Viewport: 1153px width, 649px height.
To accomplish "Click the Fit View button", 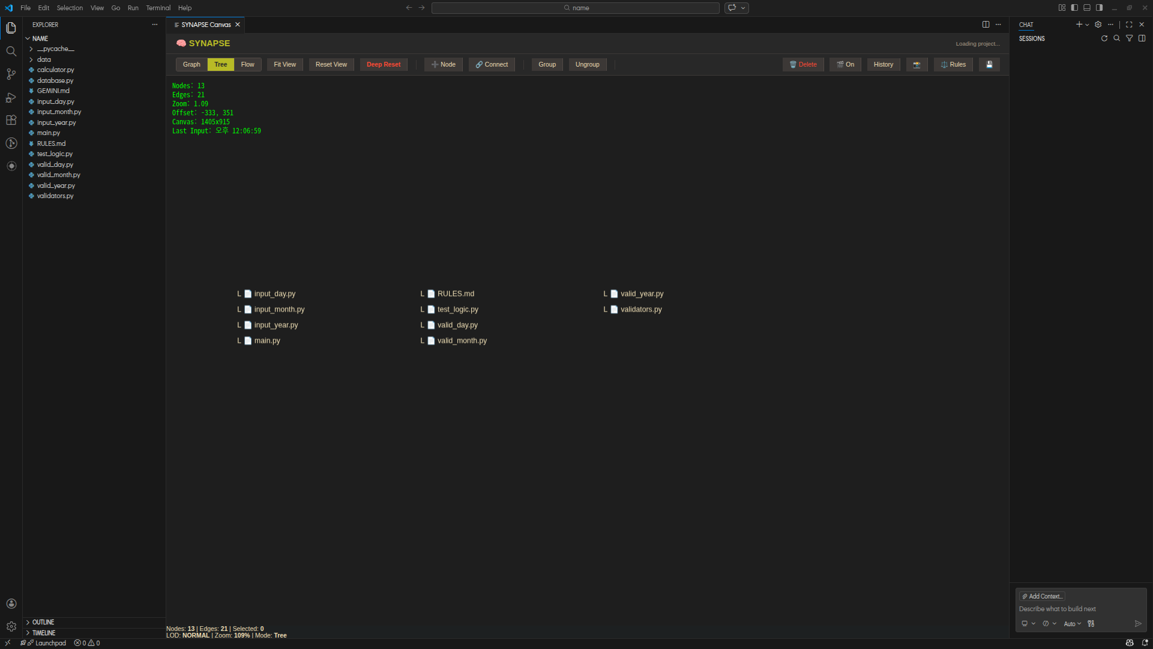I will click(x=284, y=65).
